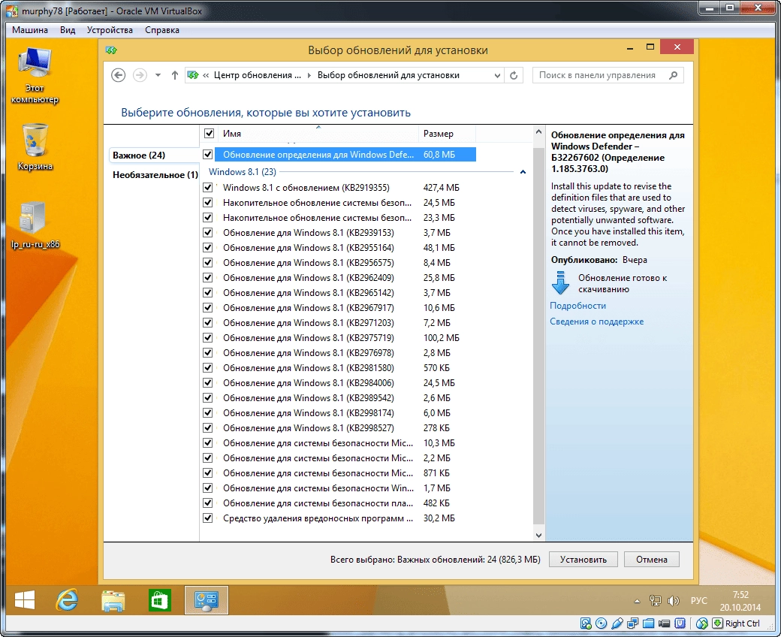Click the VirtualBox USB devices indicator

click(617, 623)
